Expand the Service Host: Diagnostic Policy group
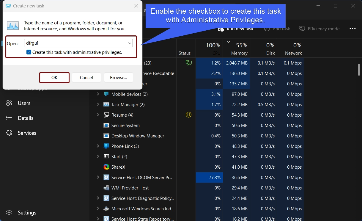The width and height of the screenshot is (362, 221). tap(98, 198)
